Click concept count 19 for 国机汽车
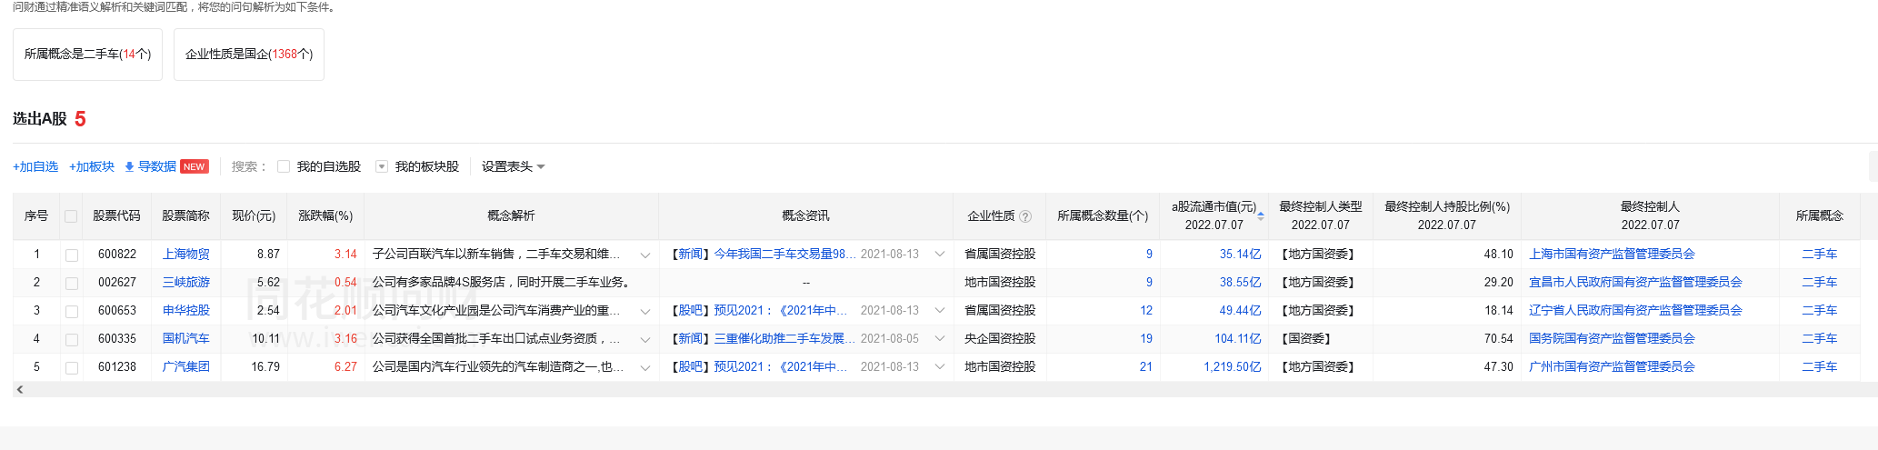 click(x=1145, y=339)
